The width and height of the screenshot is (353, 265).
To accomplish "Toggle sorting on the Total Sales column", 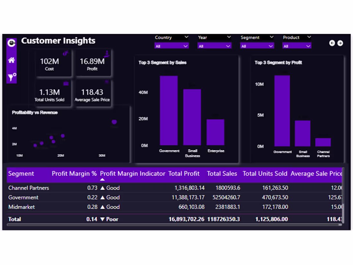I will 222,173.
